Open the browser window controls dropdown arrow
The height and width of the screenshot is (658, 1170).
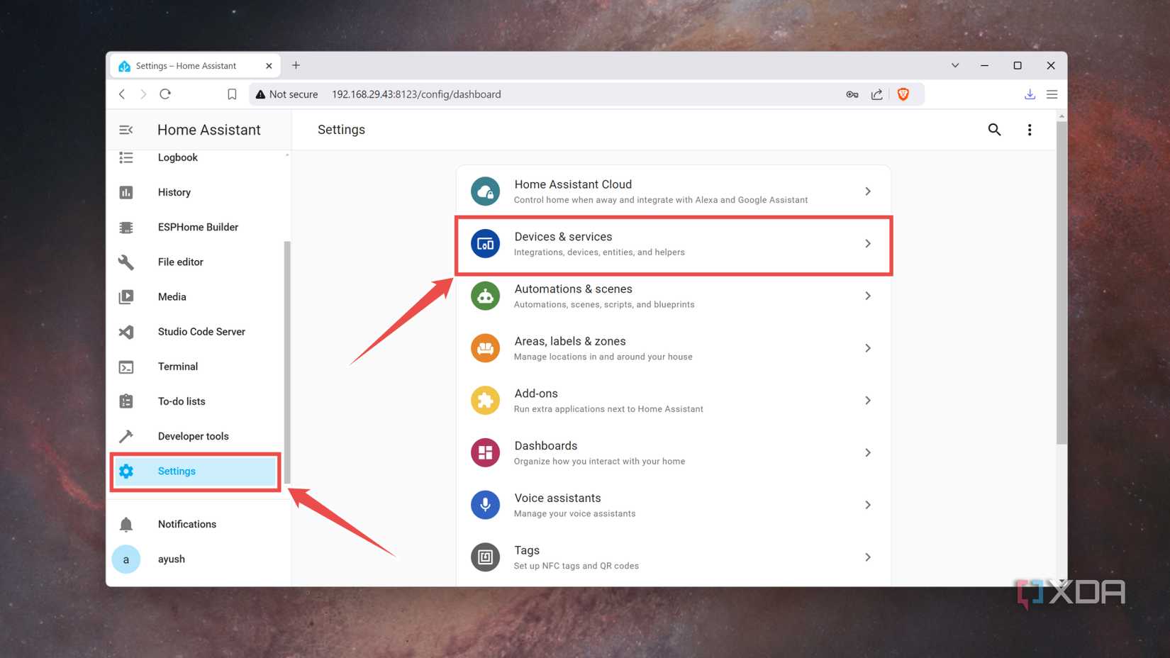[x=954, y=65]
